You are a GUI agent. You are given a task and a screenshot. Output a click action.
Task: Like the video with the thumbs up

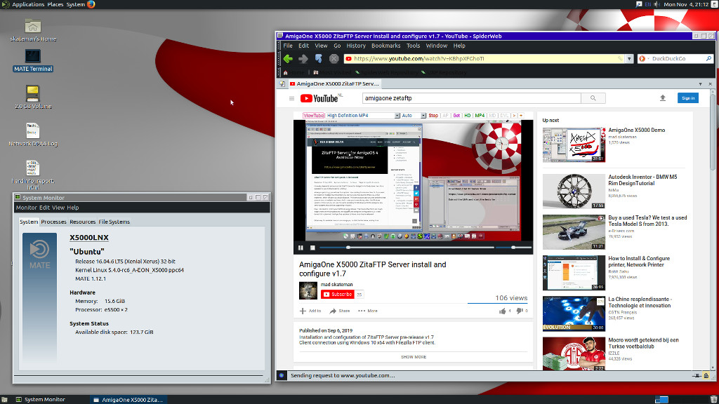(x=503, y=311)
